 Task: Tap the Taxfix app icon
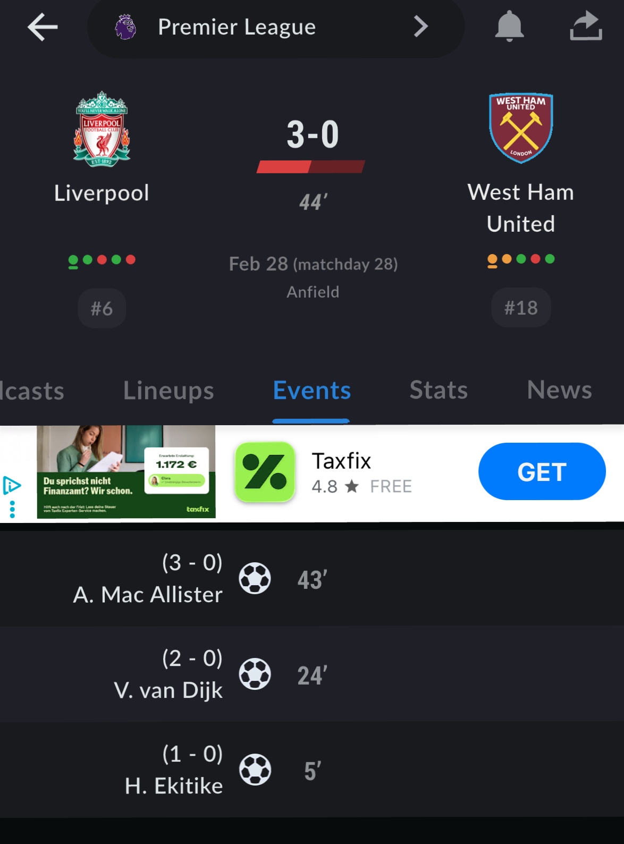[x=265, y=472]
